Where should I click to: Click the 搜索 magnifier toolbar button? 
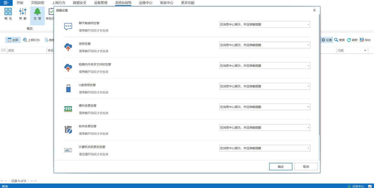point(339,40)
